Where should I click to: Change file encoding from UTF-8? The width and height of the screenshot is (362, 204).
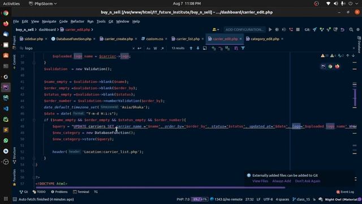click(x=268, y=199)
